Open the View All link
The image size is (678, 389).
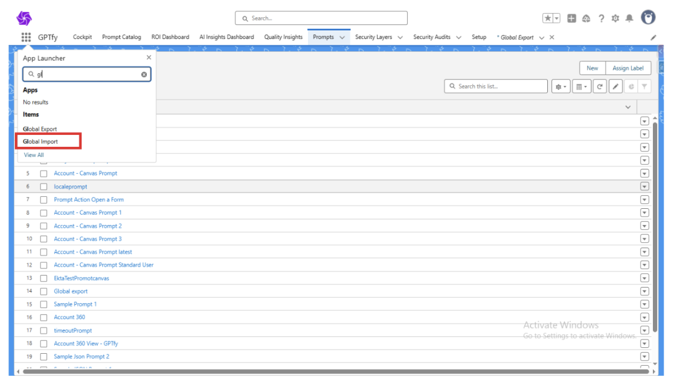coord(34,155)
